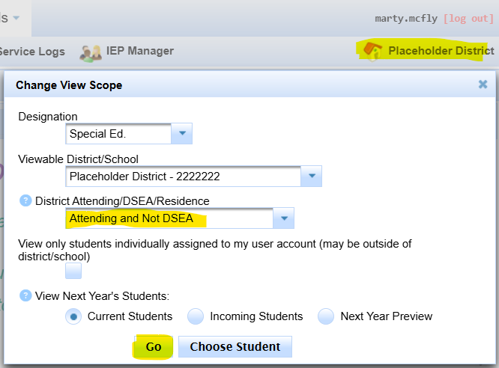Close the Change View Scope dialog
The height and width of the screenshot is (368, 499).
[483, 85]
